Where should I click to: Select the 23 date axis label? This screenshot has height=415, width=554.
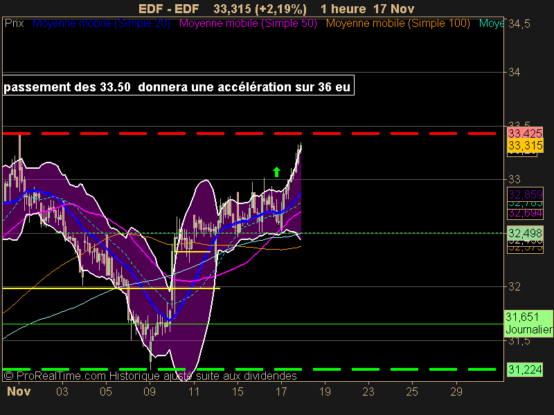368,391
